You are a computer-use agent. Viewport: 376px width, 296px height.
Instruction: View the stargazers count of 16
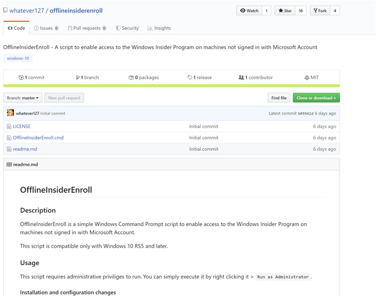point(301,10)
